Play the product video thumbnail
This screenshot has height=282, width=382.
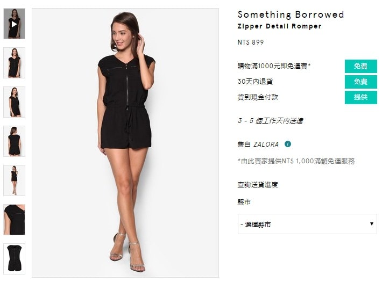(x=14, y=24)
